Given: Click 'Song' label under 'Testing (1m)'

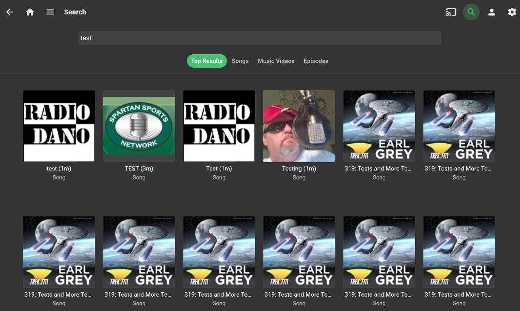Looking at the screenshot, I should click(x=299, y=177).
